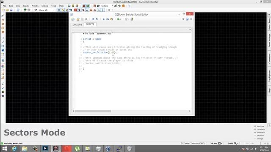Image resolution: width=271 pixels, height=152 pixels.
Task: Click the Paste icon in Script Editor
Action: [x=112, y=19]
